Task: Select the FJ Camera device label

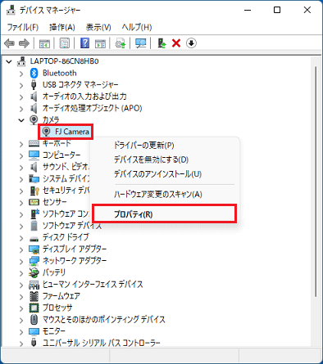Action: point(72,132)
